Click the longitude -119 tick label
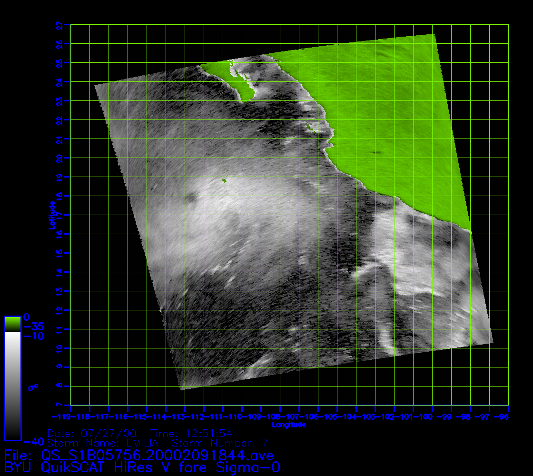 coord(65,416)
